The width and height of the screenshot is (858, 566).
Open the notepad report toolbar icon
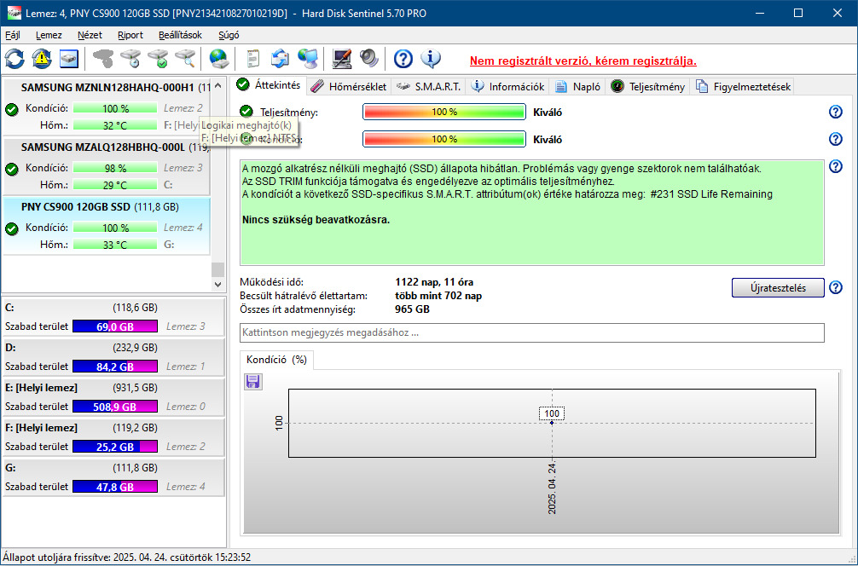(x=252, y=59)
